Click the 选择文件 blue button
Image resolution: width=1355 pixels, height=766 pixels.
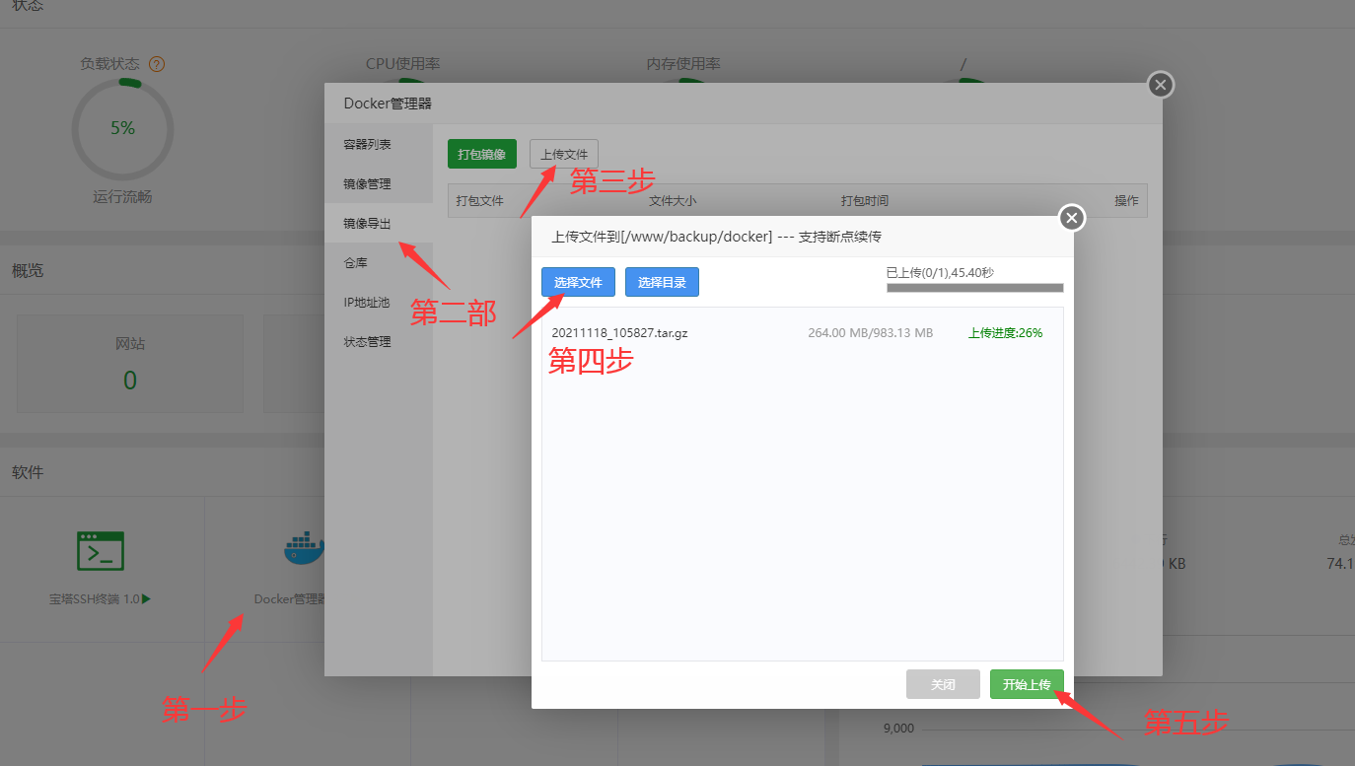tap(578, 282)
